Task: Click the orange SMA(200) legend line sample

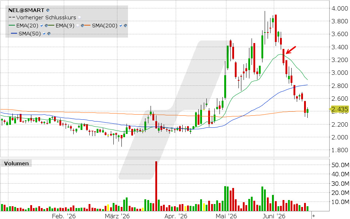Action: click(x=87, y=25)
